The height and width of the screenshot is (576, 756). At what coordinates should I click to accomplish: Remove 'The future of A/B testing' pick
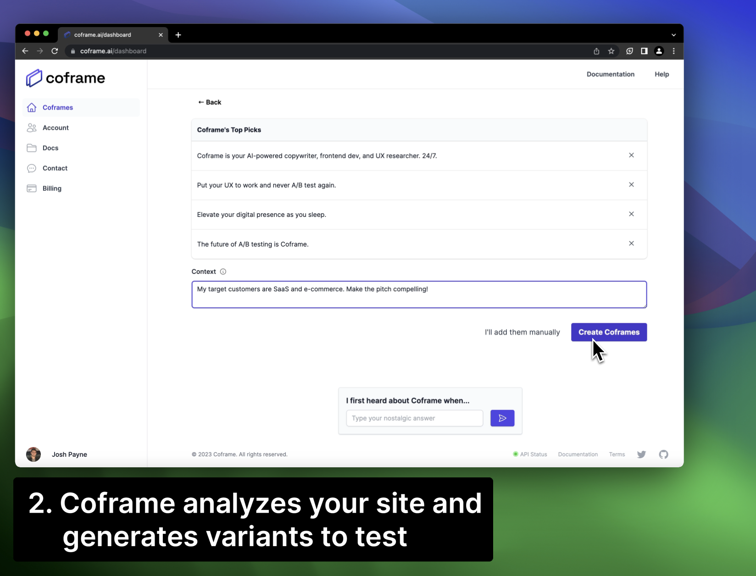click(631, 243)
